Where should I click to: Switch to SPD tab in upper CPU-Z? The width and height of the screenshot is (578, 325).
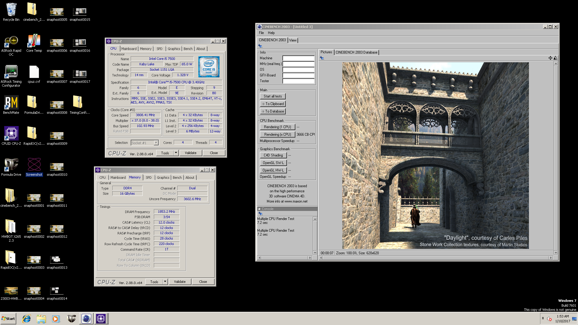[160, 49]
